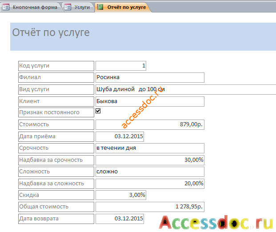This screenshot has height=232, width=276.
Task: Click the Код услуги label
Action: pyautogui.click(x=56, y=66)
